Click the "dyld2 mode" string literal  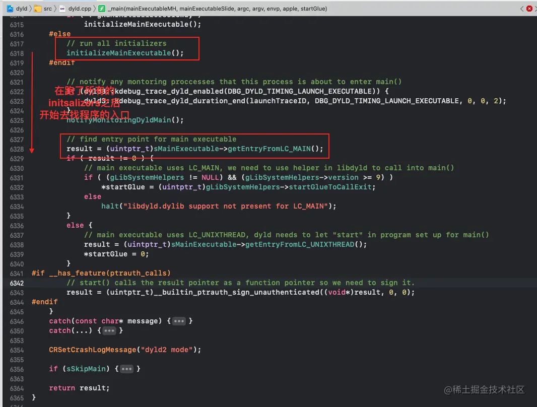pyautogui.click(x=167, y=350)
